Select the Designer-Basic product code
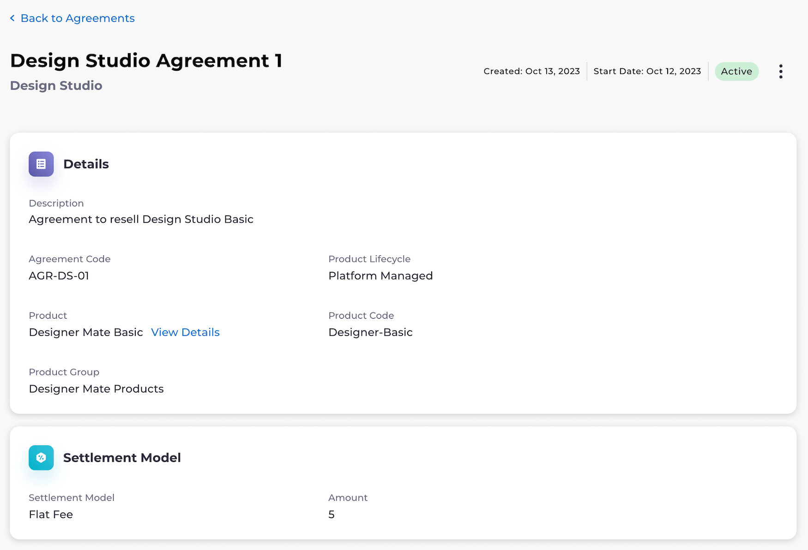The height and width of the screenshot is (550, 808). pyautogui.click(x=370, y=332)
